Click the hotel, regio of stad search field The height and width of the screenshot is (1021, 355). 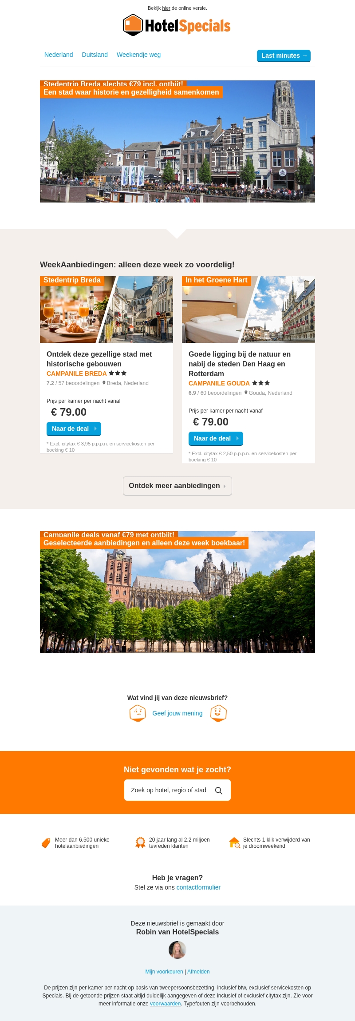[x=177, y=790]
